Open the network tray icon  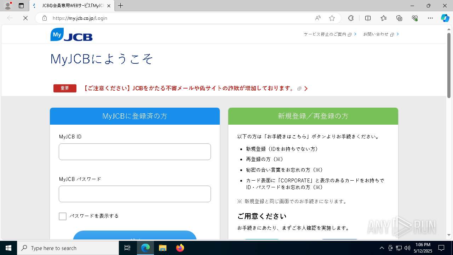(399, 248)
